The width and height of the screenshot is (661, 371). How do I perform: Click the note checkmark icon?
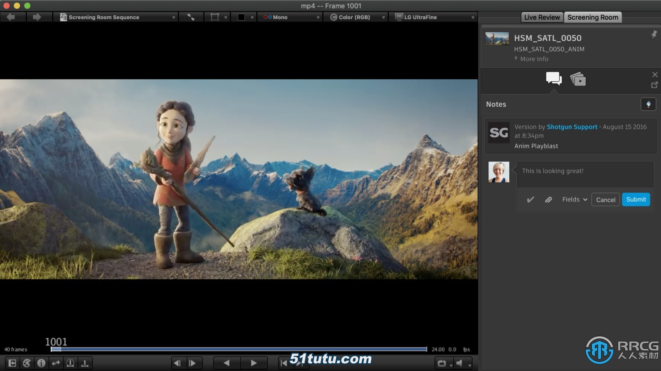pyautogui.click(x=530, y=200)
